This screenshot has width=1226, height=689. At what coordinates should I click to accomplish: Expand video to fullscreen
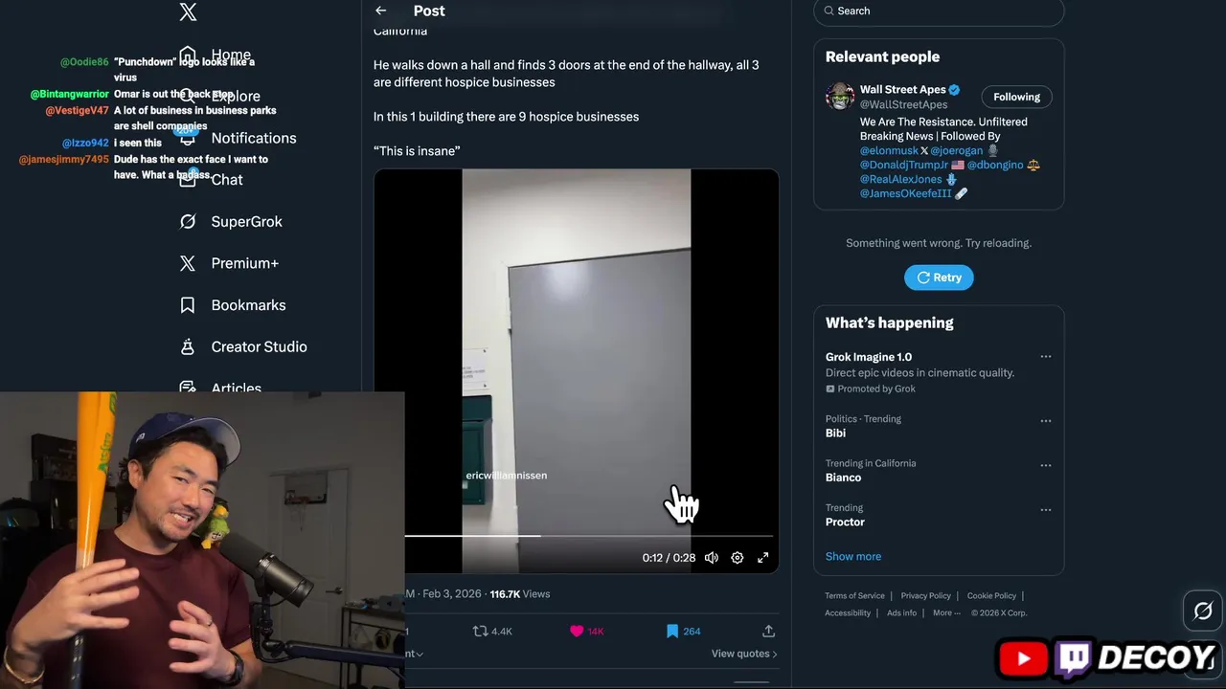click(x=763, y=558)
